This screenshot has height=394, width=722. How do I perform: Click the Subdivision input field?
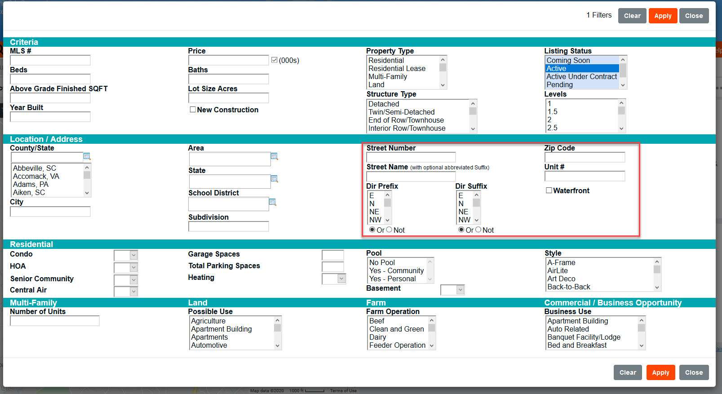point(229,226)
